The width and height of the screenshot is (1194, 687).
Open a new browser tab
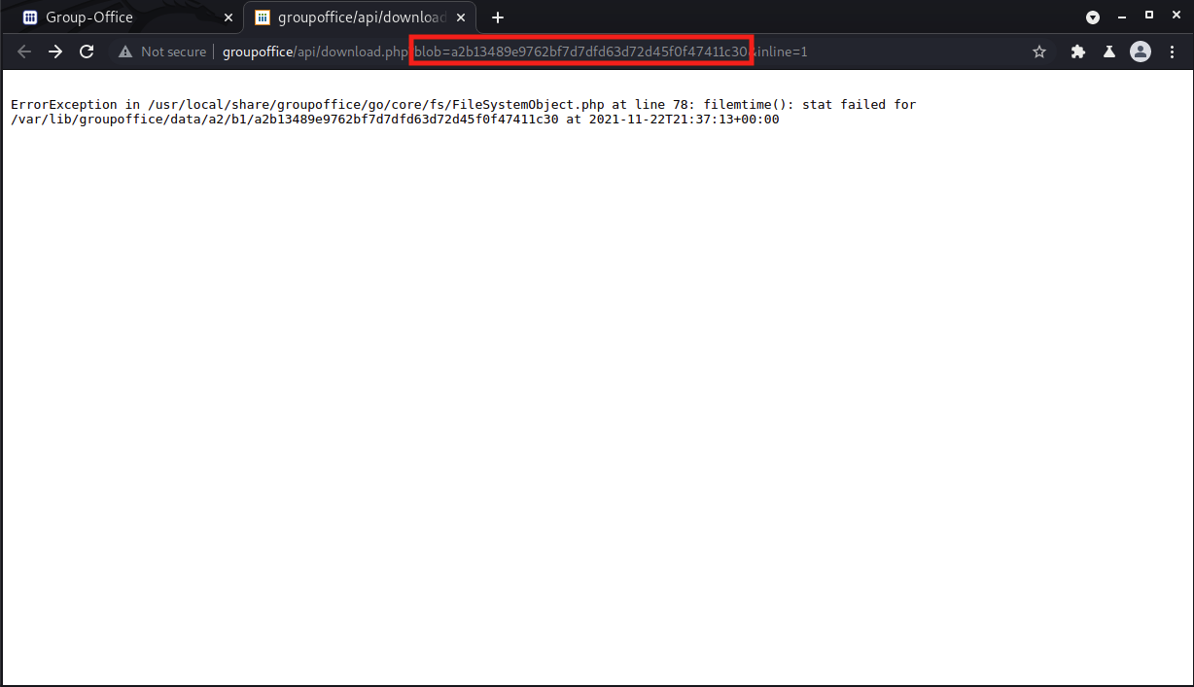[498, 17]
